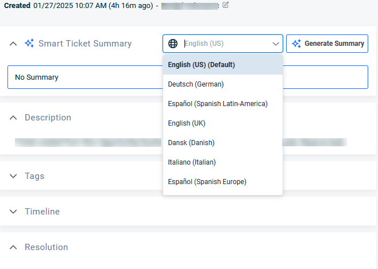Viewport: 378px width, 269px height.
Task: Collapse the Description section chevron
Action: click(13, 118)
